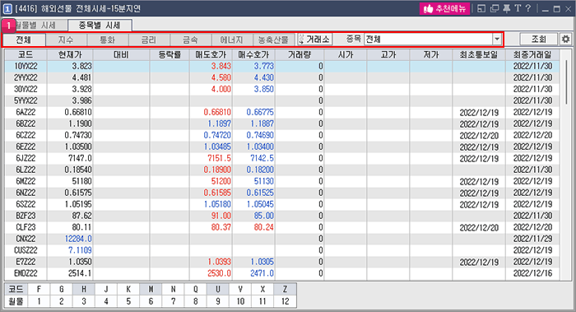The height and width of the screenshot is (312, 576).
Task: Select the 6EZ22 row code
Action: [26, 147]
